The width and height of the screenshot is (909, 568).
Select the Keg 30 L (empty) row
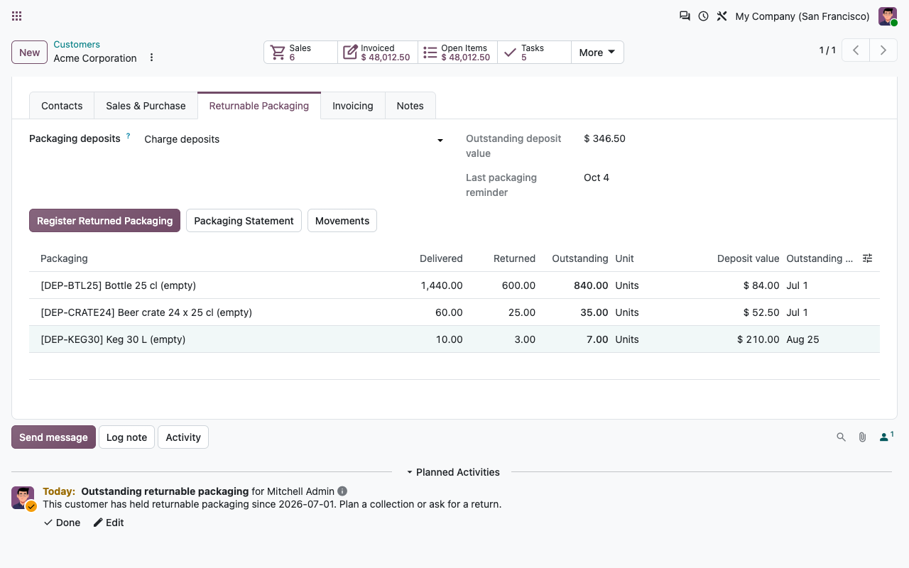coord(454,339)
